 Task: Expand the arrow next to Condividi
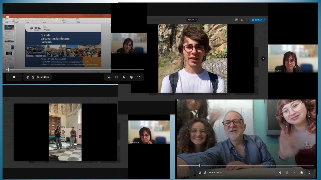(x=264, y=20)
